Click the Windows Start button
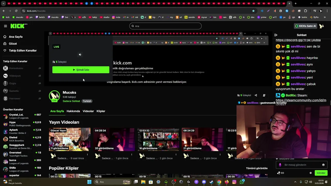 [89, 182]
